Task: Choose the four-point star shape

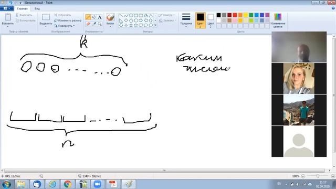Action: pyautogui.click(x=126, y=25)
